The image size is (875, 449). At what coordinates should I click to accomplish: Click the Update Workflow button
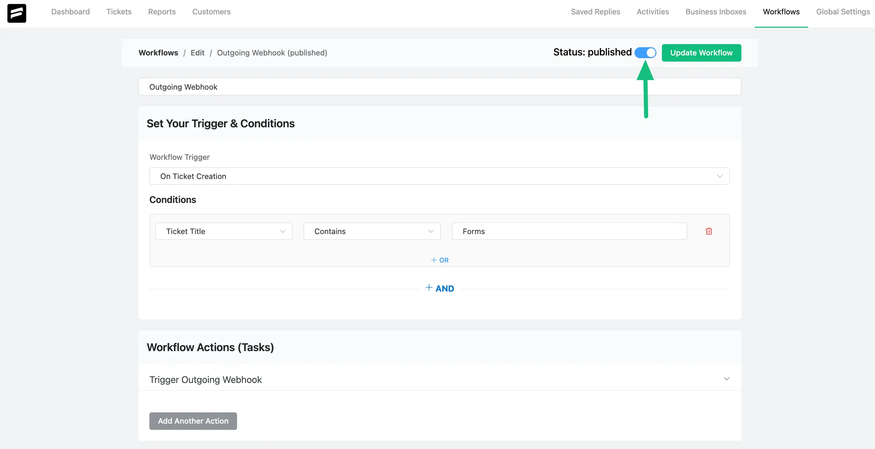(x=701, y=53)
